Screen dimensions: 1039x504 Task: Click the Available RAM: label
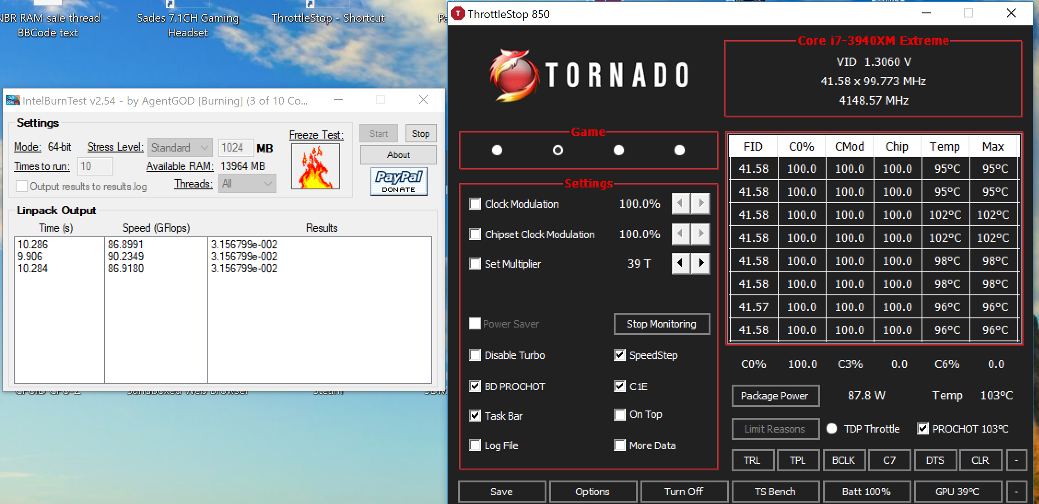tap(180, 166)
